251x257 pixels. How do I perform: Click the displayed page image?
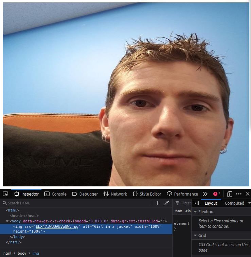coord(126,94)
